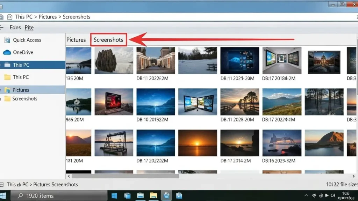This screenshot has width=358, height=201.
Task: Expand the hidden icons chevron in system tray
Action: point(306,195)
